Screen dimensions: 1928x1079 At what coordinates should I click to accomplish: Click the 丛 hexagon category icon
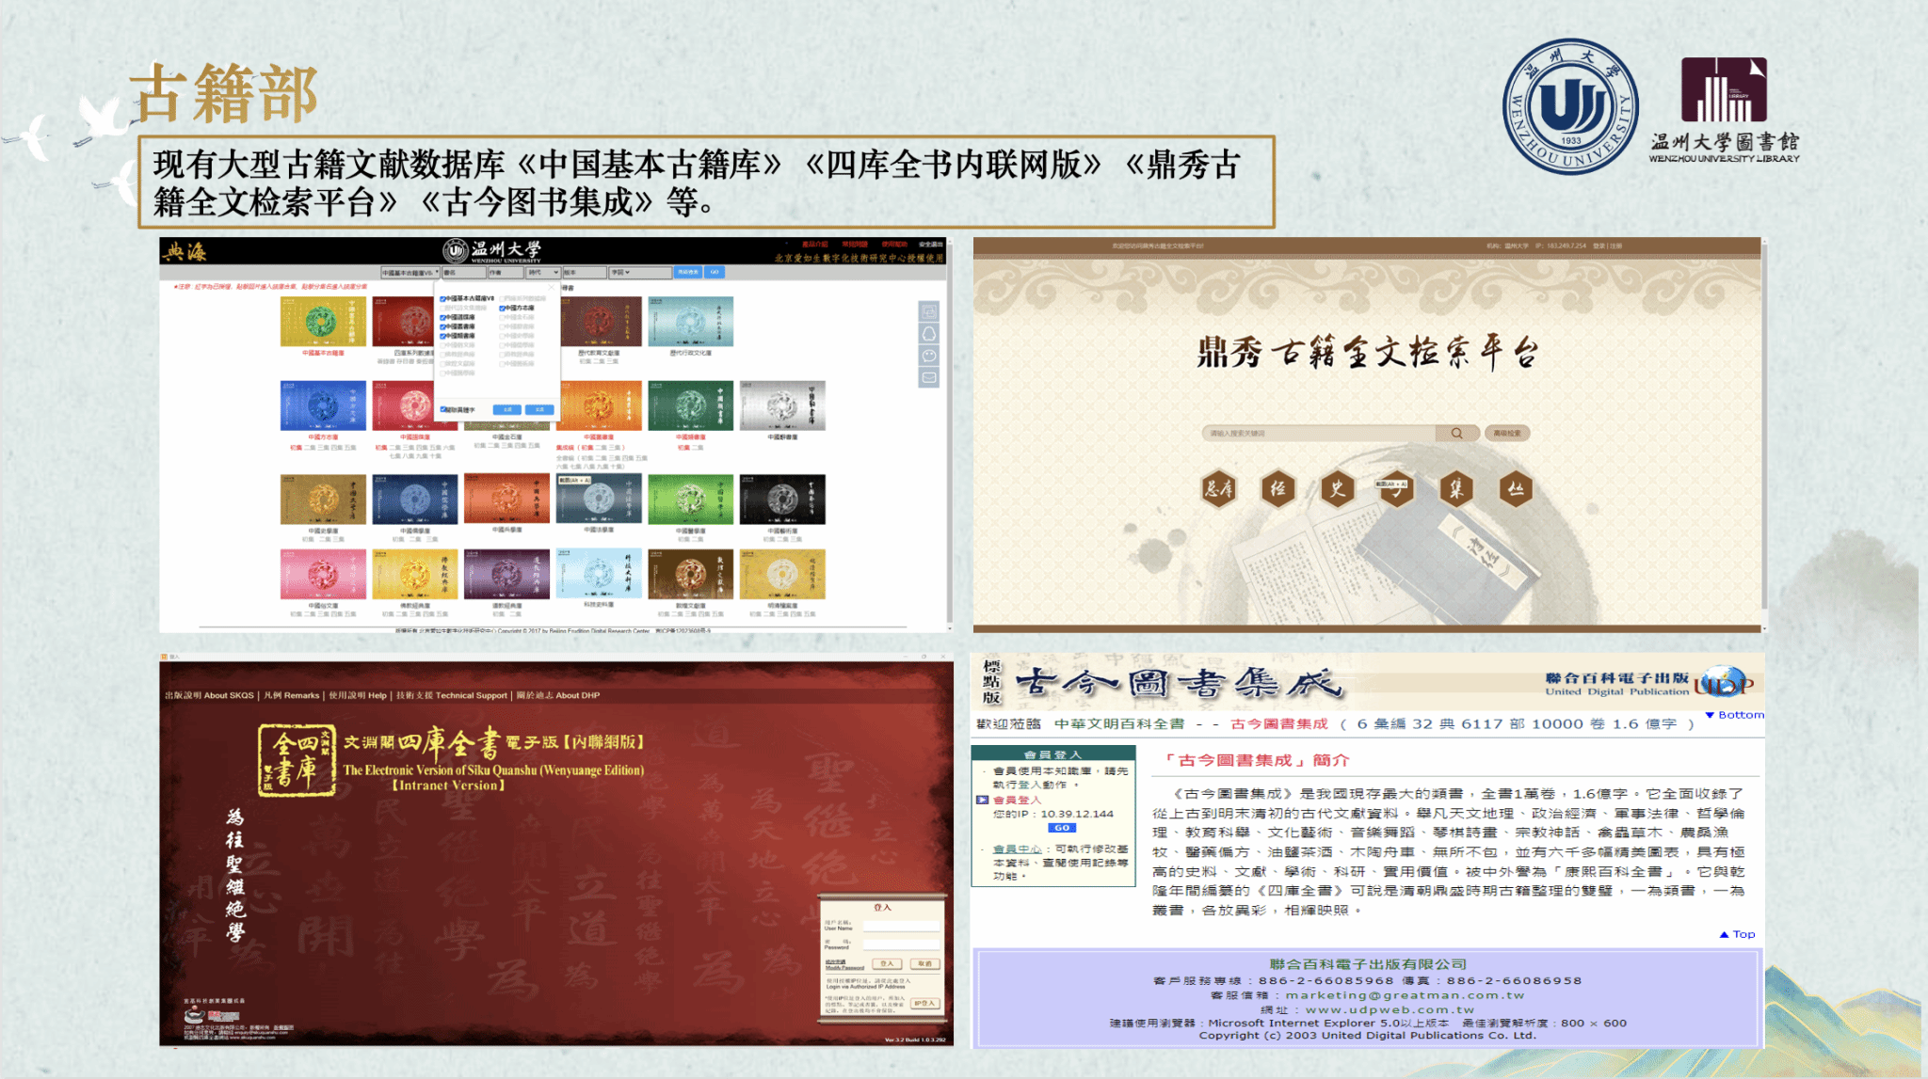pyautogui.click(x=1516, y=488)
